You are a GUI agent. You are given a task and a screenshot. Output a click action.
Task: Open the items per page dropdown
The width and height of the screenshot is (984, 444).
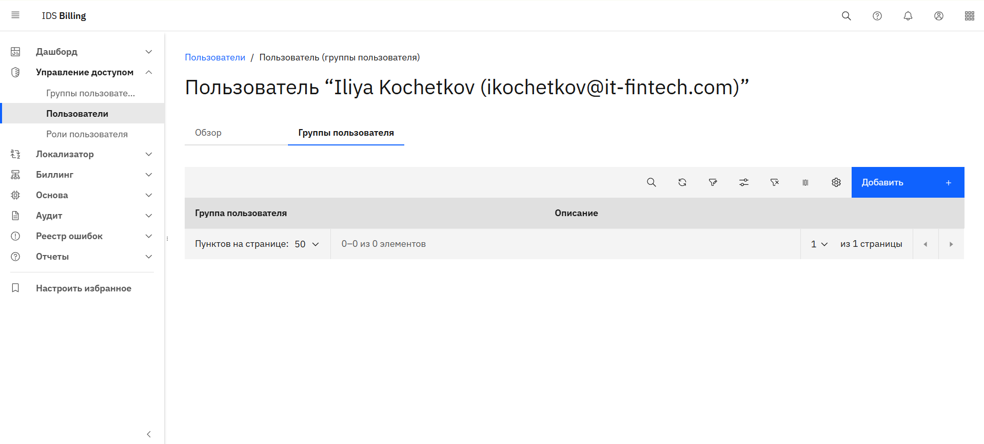point(307,244)
